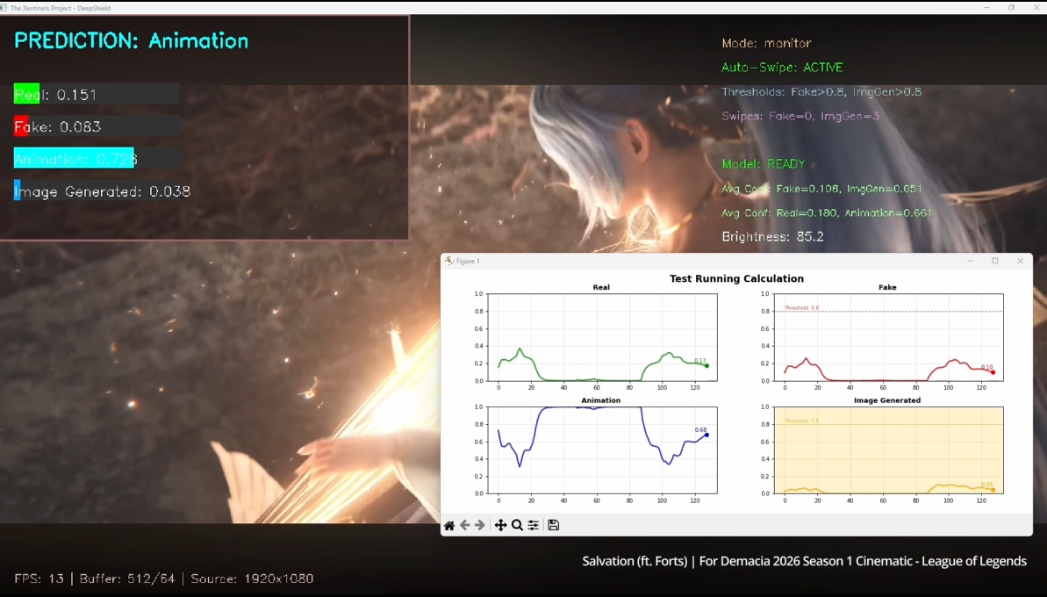Click the cyan Animation confidence bar

coord(74,159)
